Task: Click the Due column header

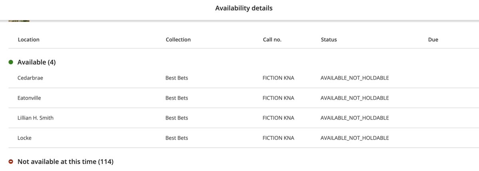Action: point(433,39)
